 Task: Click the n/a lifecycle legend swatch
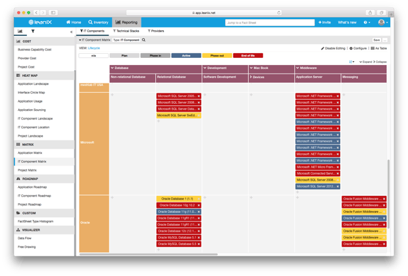pyautogui.click(x=93, y=56)
